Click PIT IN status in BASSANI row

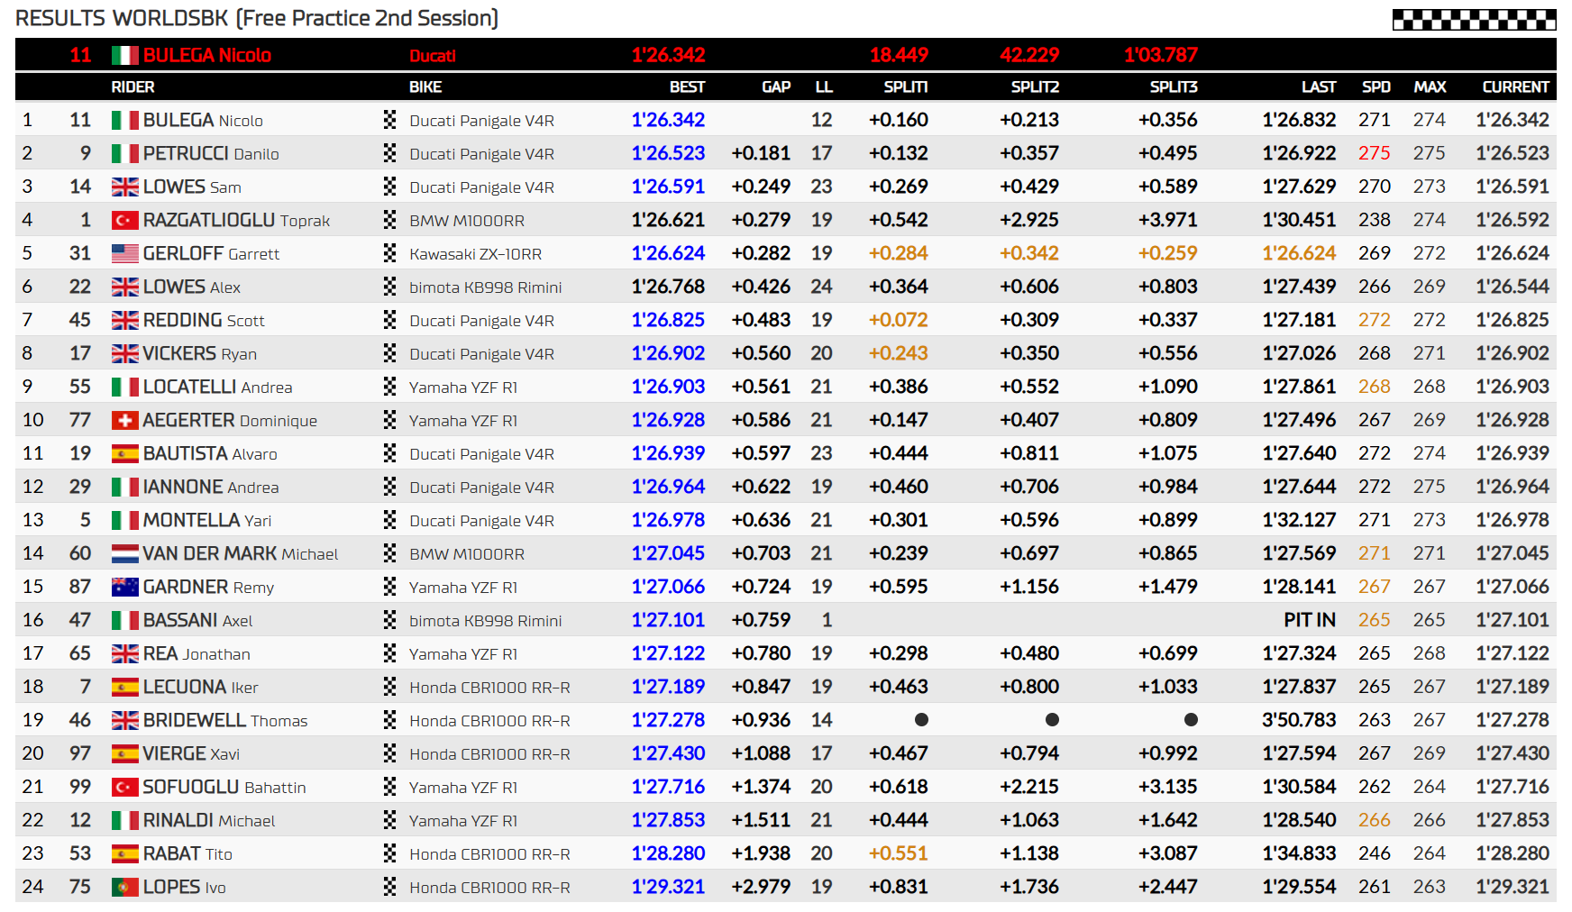(x=1310, y=621)
